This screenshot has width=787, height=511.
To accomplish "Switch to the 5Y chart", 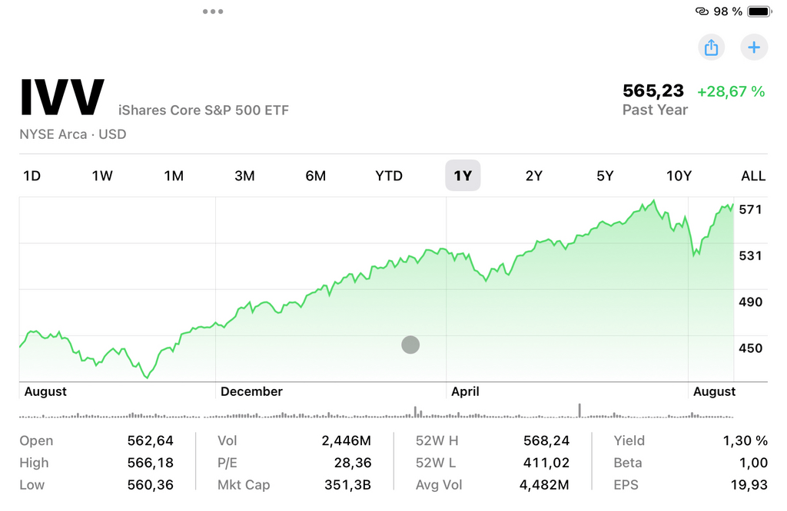I will tap(605, 176).
